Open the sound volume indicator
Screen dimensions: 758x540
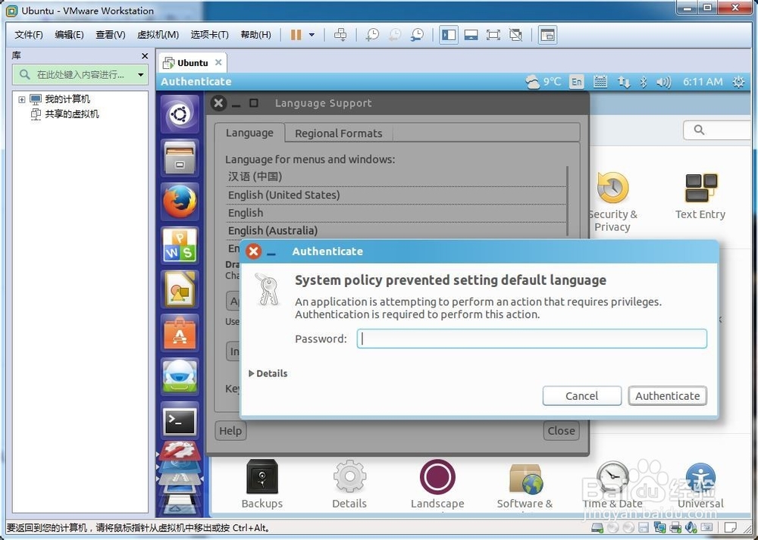coord(664,82)
